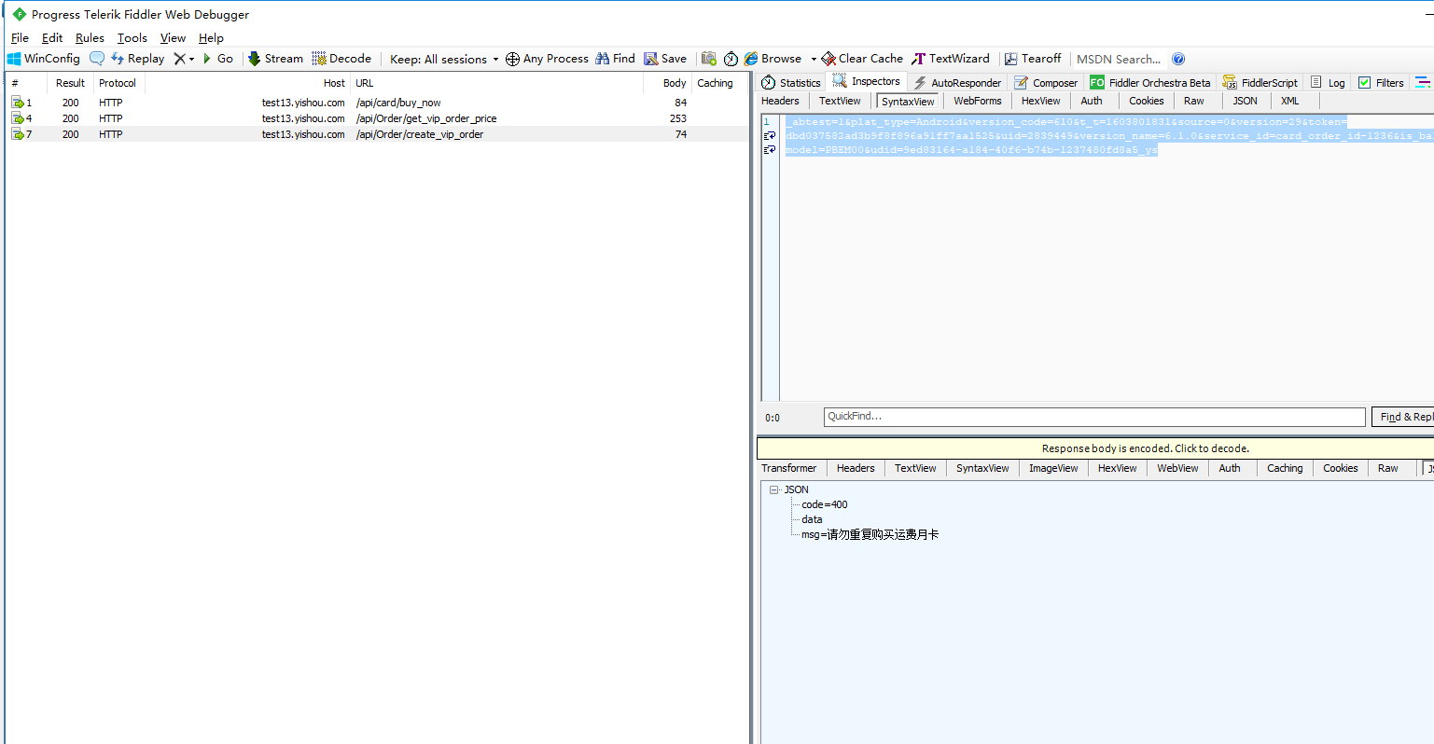
Task: Toggle Decode mode in toolbar
Action: click(x=341, y=59)
